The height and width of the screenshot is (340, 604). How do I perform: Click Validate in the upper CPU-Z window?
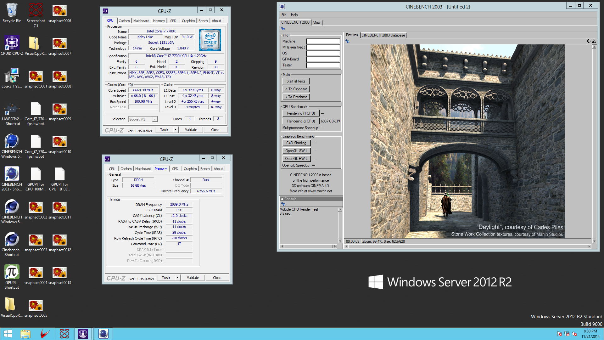tap(191, 130)
